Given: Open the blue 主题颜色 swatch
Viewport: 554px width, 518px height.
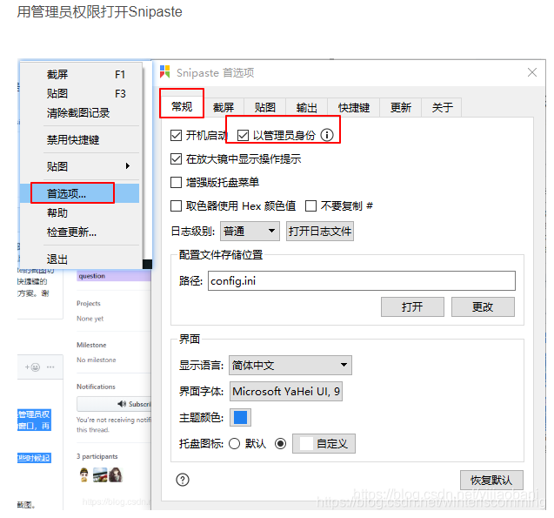Looking at the screenshot, I should pos(240,417).
